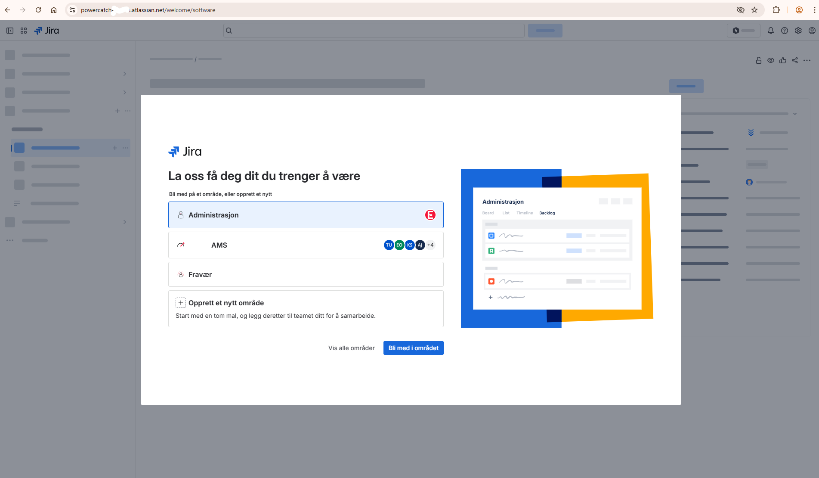The width and height of the screenshot is (819, 478).
Task: Open the Jira account profile icon
Action: (812, 31)
